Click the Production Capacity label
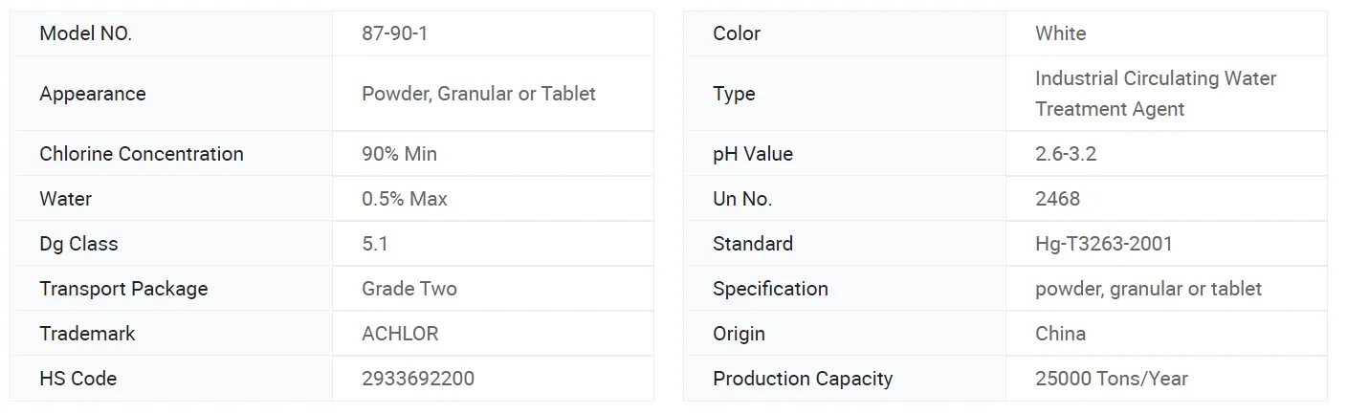1347x414 pixels. tap(803, 379)
